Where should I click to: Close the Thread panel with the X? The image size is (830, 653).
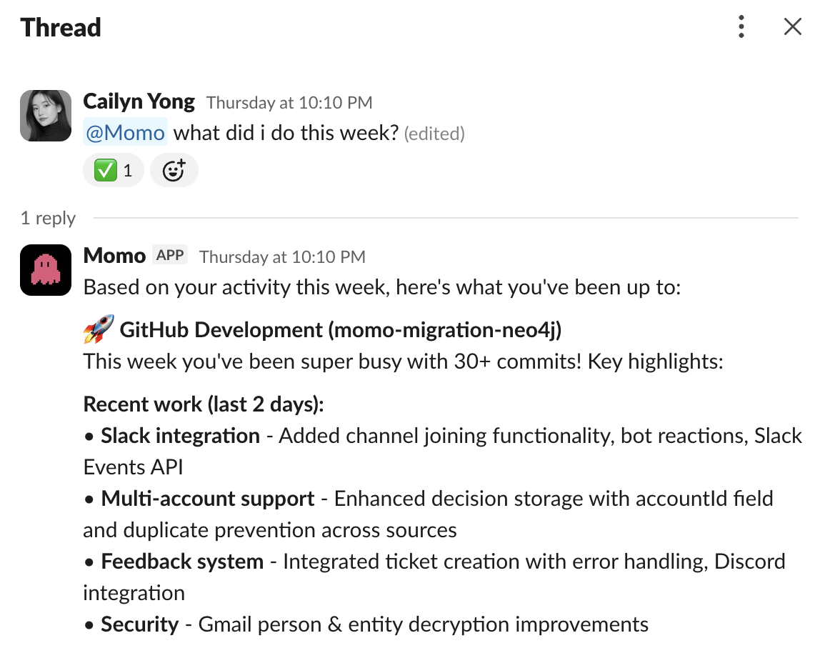[x=793, y=26]
